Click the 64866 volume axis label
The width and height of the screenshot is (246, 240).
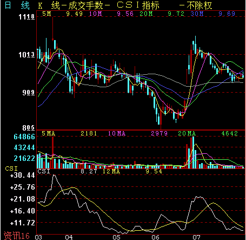click(x=24, y=137)
